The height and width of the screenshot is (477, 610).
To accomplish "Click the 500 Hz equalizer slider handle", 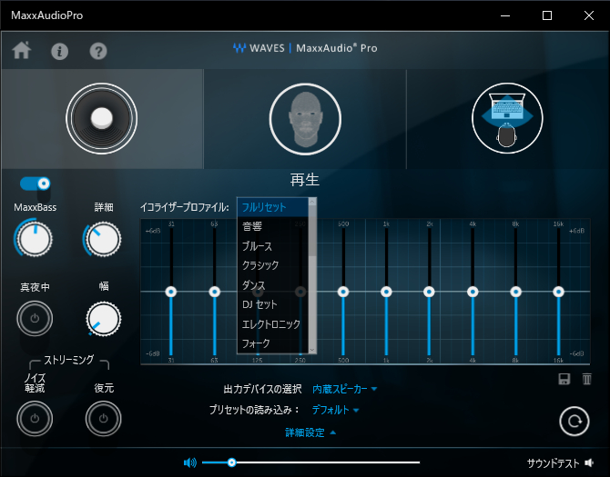I will click(x=343, y=292).
